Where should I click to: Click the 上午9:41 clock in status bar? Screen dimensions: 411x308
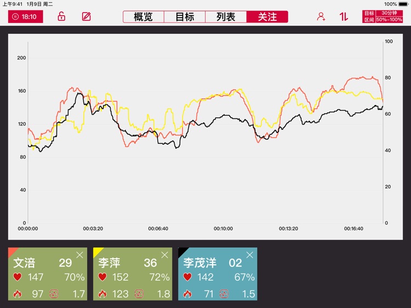coord(13,4)
